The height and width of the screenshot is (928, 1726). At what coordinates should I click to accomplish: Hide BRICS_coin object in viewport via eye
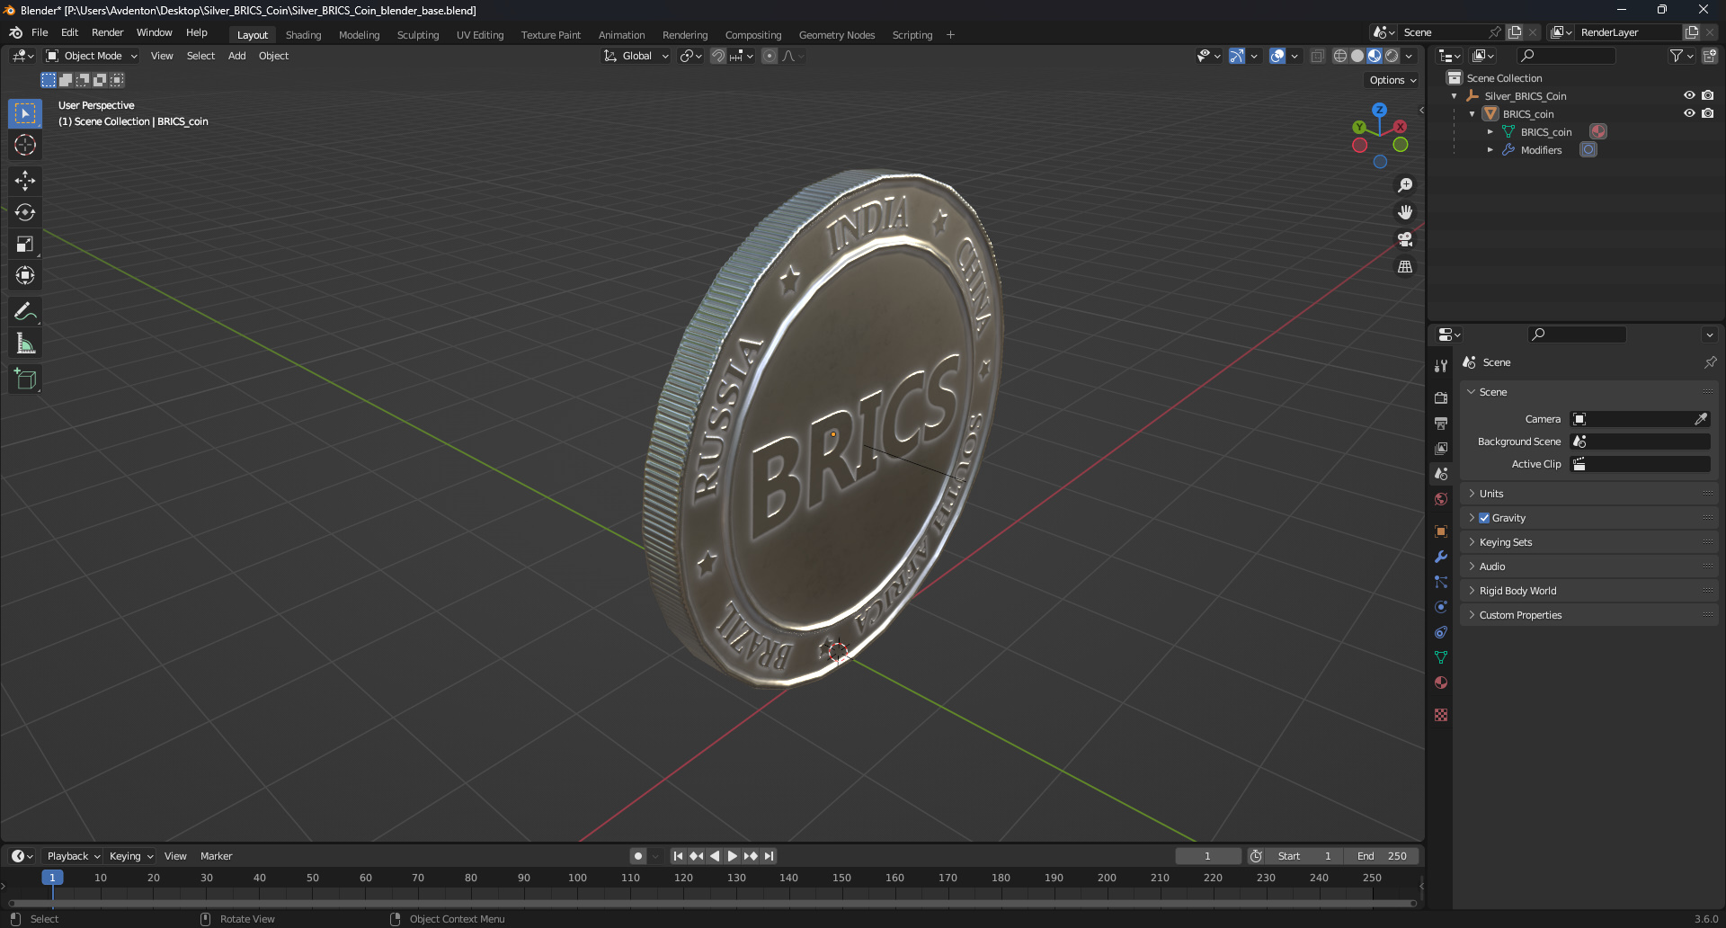(1689, 113)
